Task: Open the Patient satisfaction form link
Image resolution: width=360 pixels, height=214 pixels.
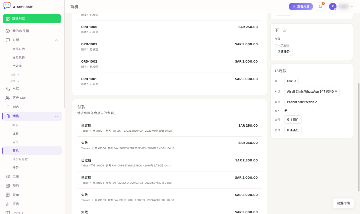Action: [302, 102]
